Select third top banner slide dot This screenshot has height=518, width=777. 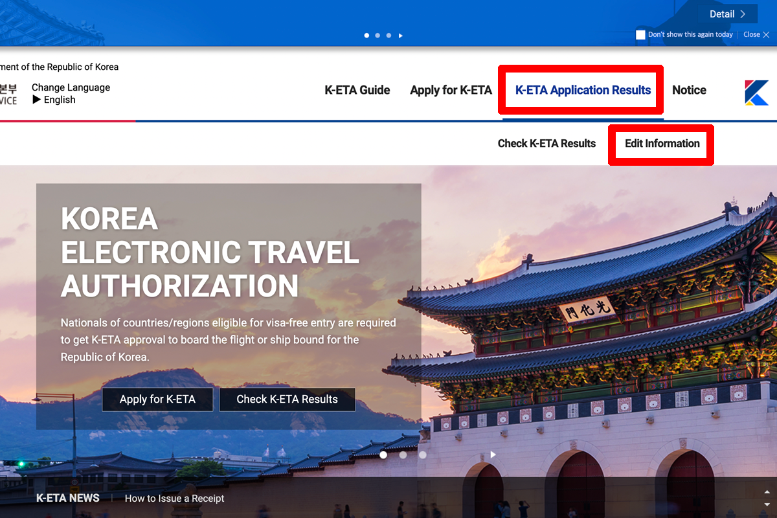(388, 36)
